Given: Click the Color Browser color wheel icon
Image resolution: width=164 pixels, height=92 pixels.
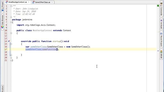Looking at the screenshot, I should click(x=2, y=27).
